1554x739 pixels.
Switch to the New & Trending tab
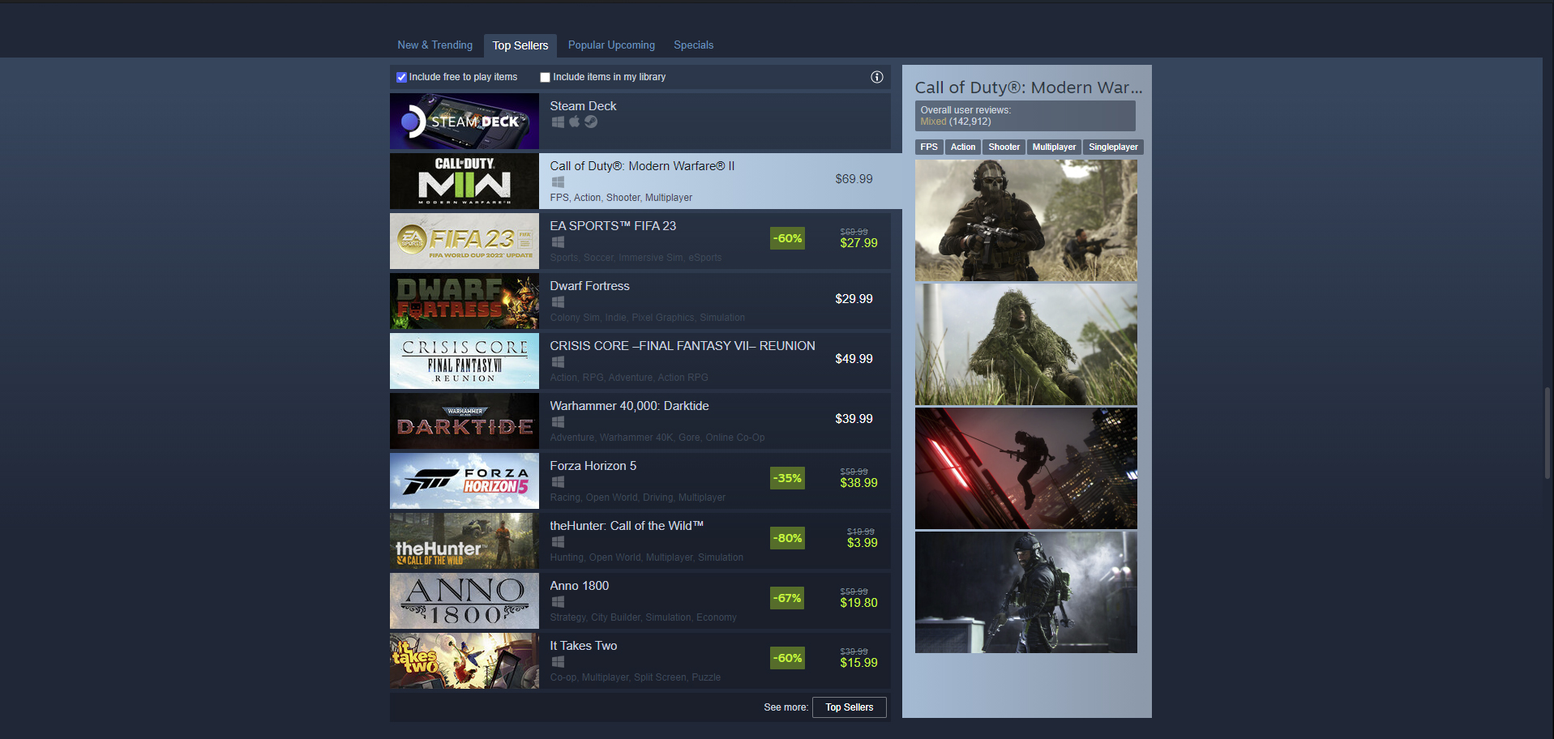coord(435,45)
